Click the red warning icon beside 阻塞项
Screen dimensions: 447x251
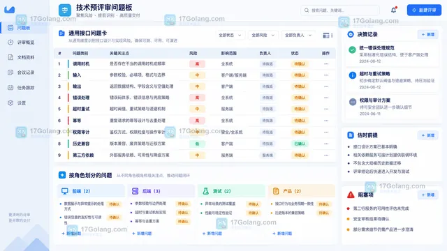click(x=351, y=195)
